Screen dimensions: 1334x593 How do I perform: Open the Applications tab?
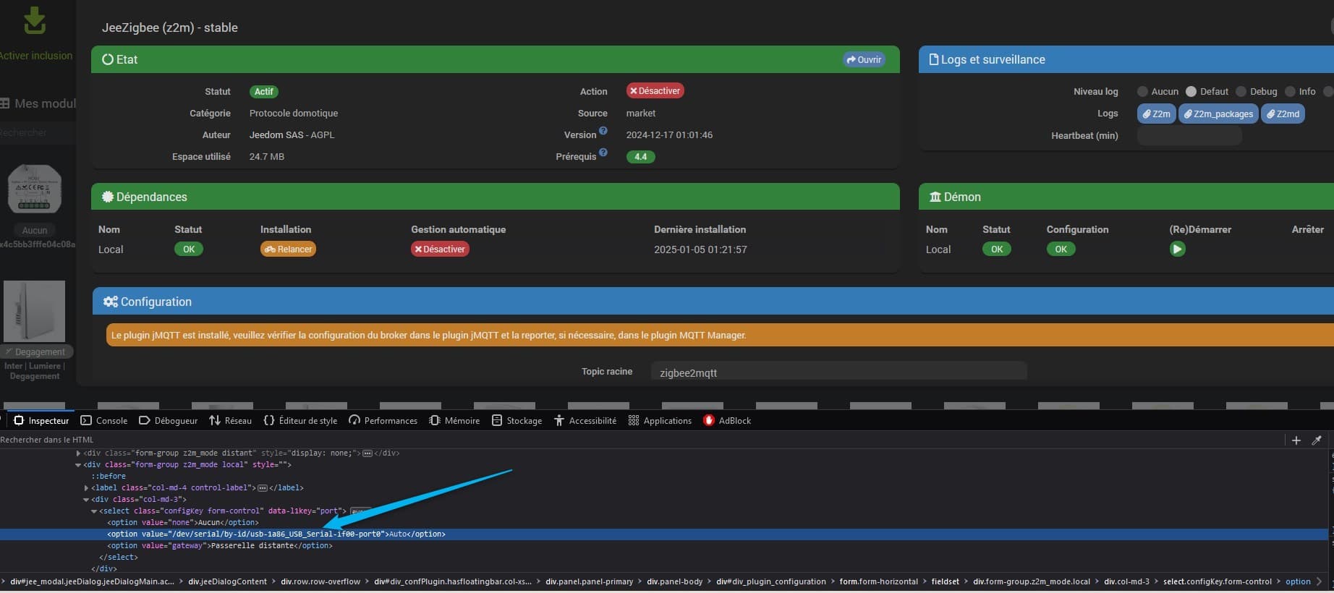660,420
